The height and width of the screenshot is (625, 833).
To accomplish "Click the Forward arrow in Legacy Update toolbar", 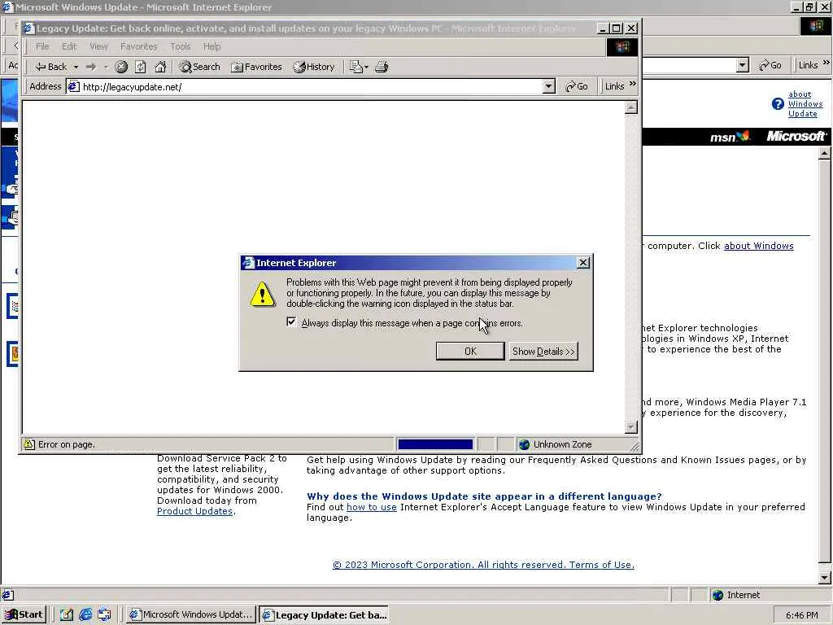I will (91, 67).
